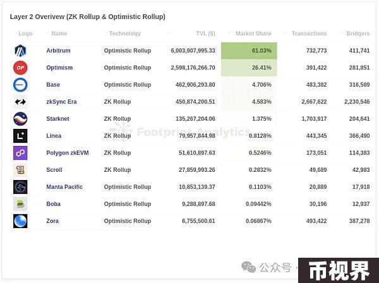
Task: Click the Boba logo icon
Action: [20, 204]
